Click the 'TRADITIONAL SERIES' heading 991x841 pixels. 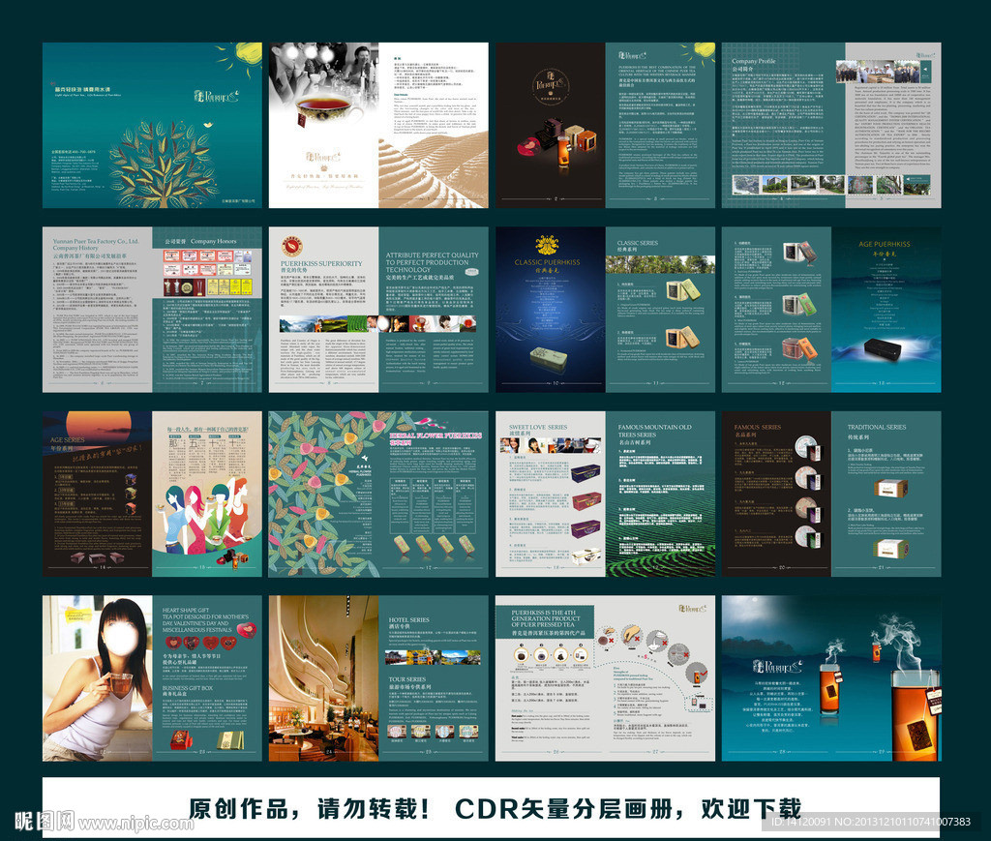[x=877, y=427]
